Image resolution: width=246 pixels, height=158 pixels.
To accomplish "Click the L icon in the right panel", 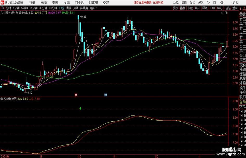I will [x=241, y=9].
